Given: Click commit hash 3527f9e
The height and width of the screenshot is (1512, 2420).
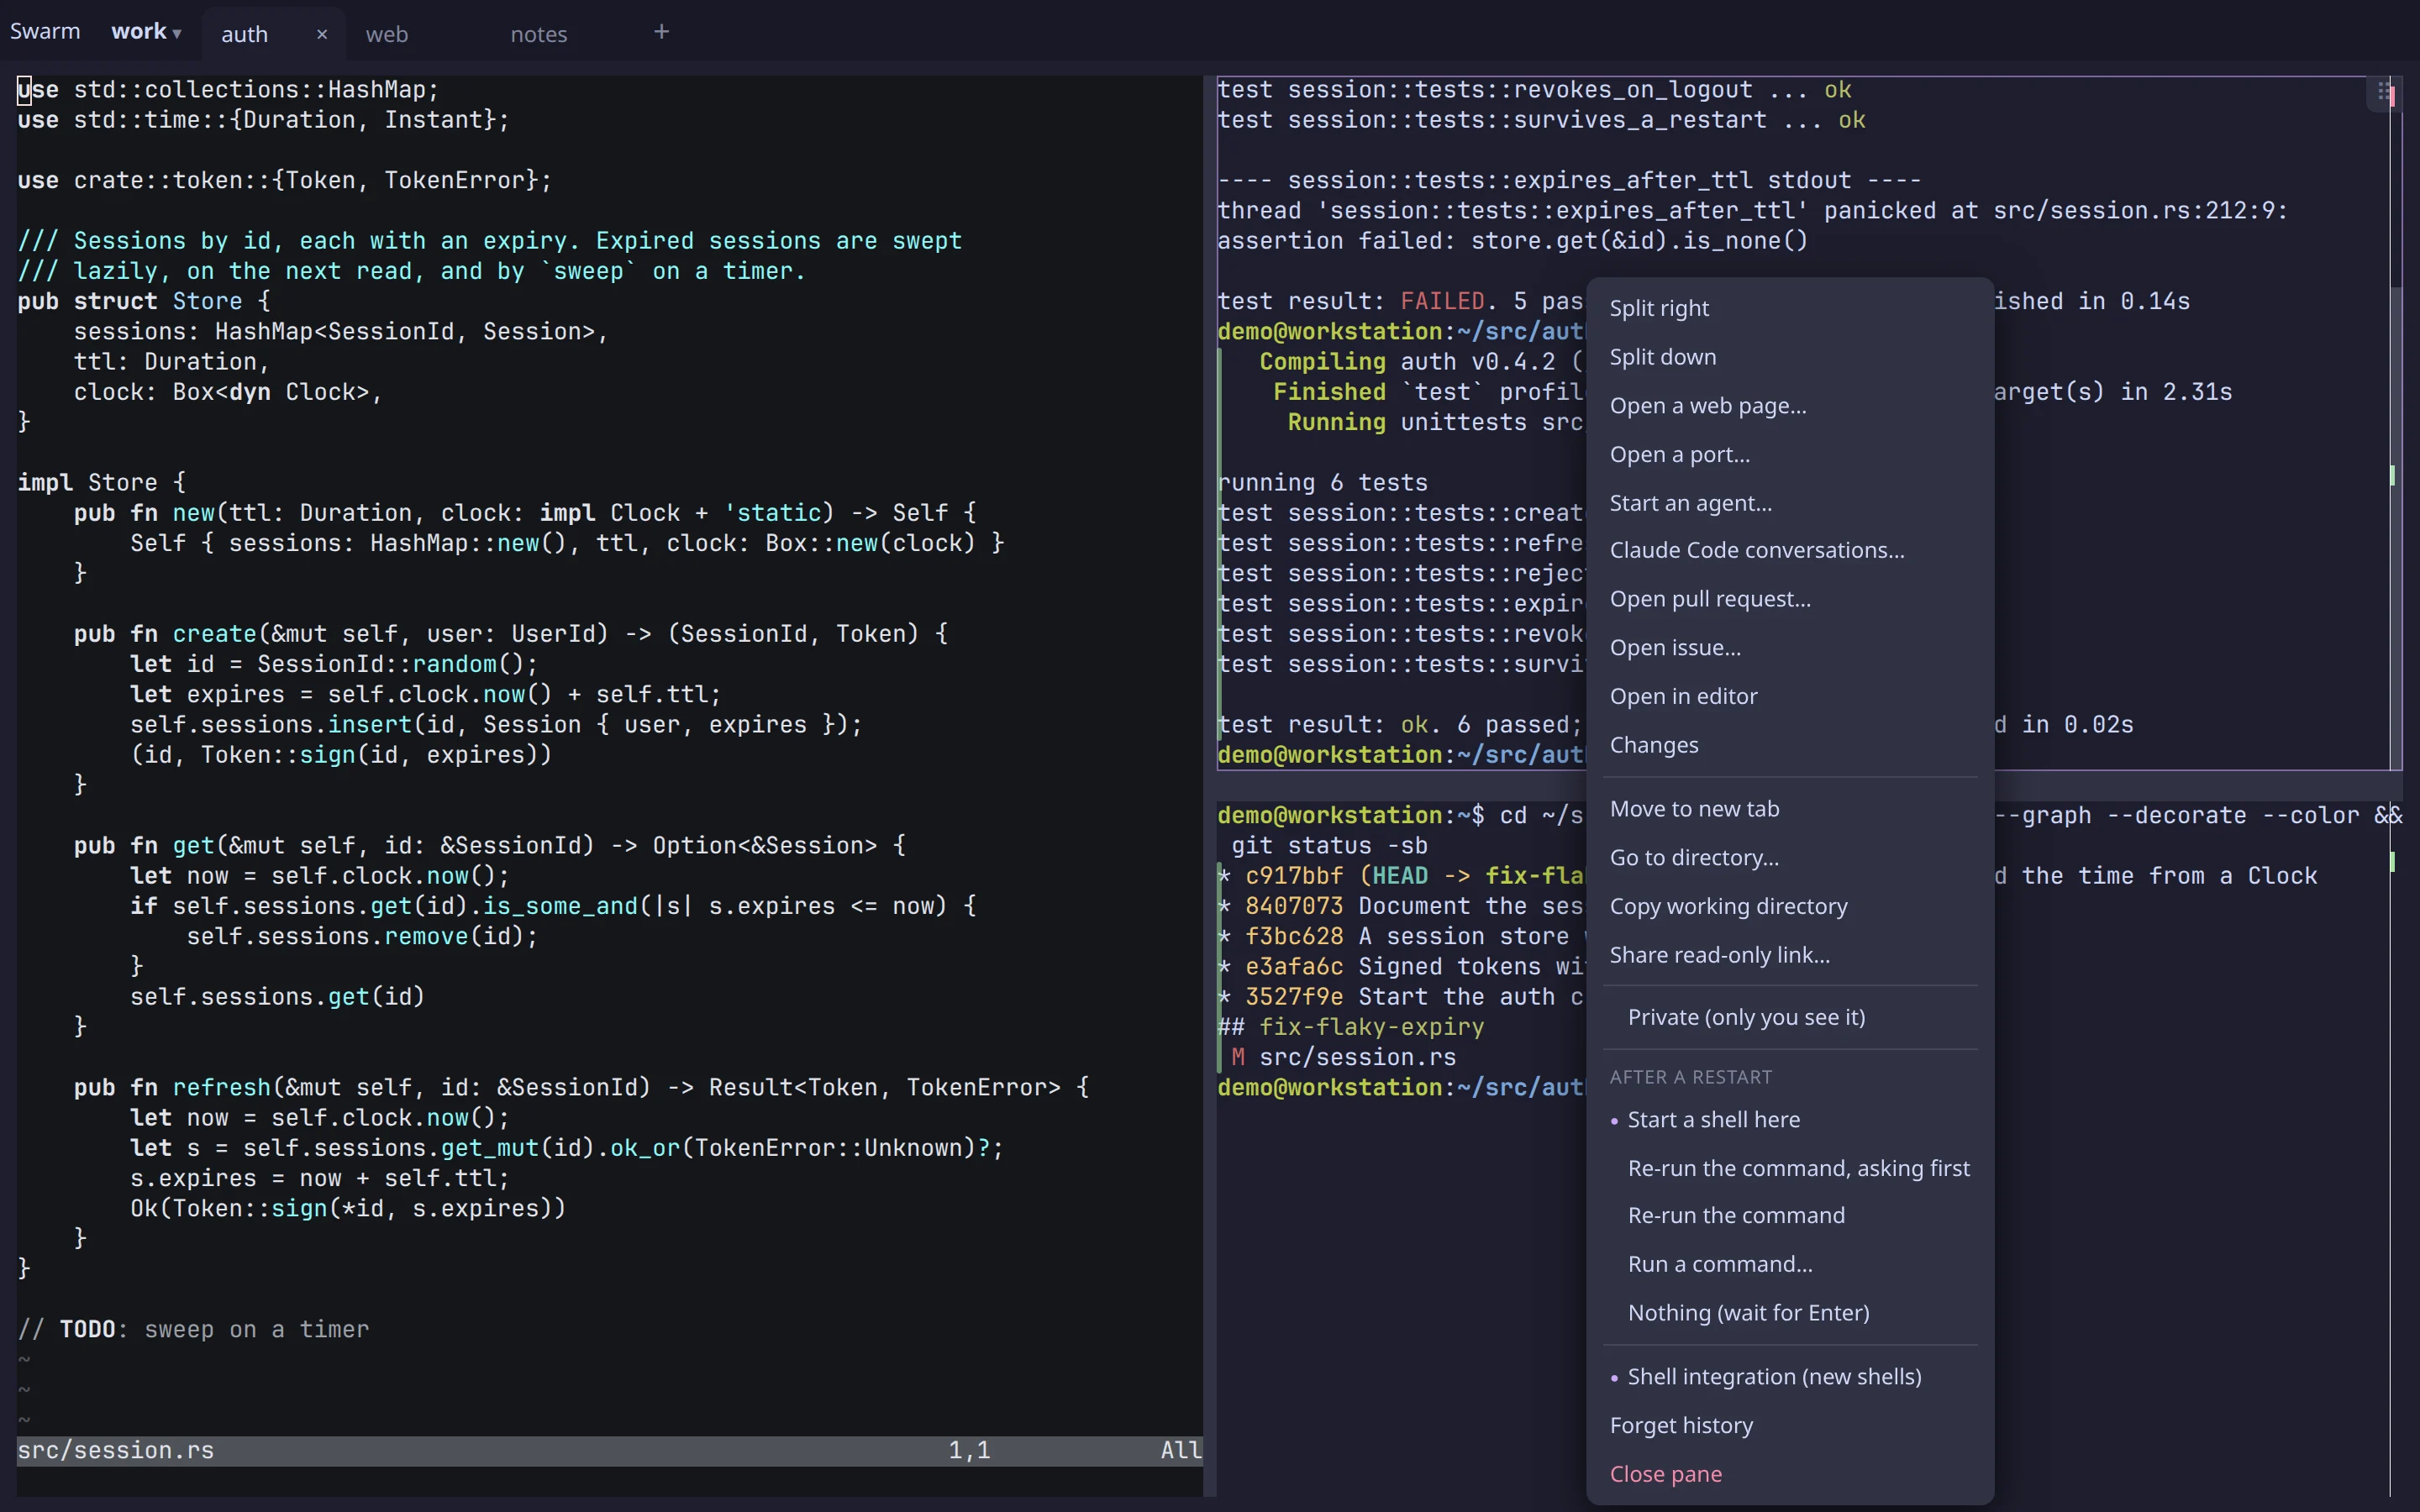Looking at the screenshot, I should pyautogui.click(x=1294, y=997).
